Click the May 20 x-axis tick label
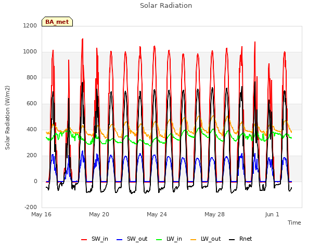 (99, 214)
